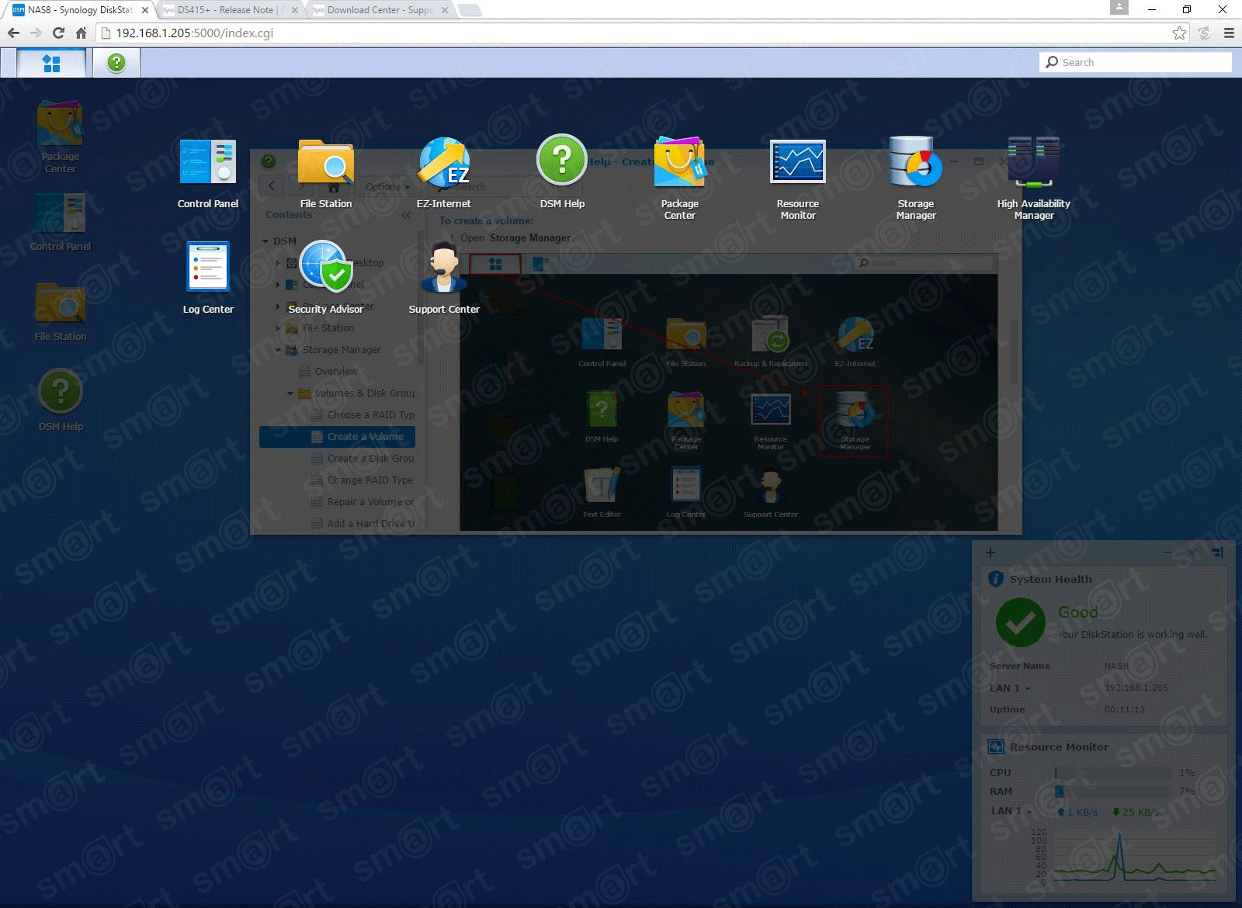Launch File Station from the main menu
Viewport: 1242px width, 908px height.
(x=326, y=172)
